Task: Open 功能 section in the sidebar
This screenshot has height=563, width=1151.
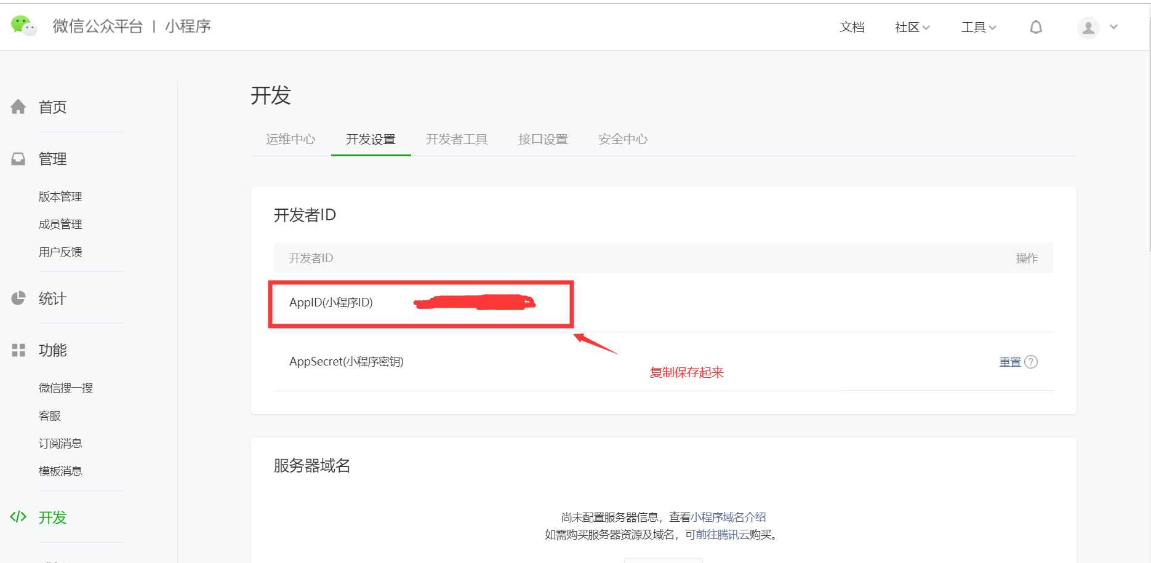Action: [x=52, y=350]
